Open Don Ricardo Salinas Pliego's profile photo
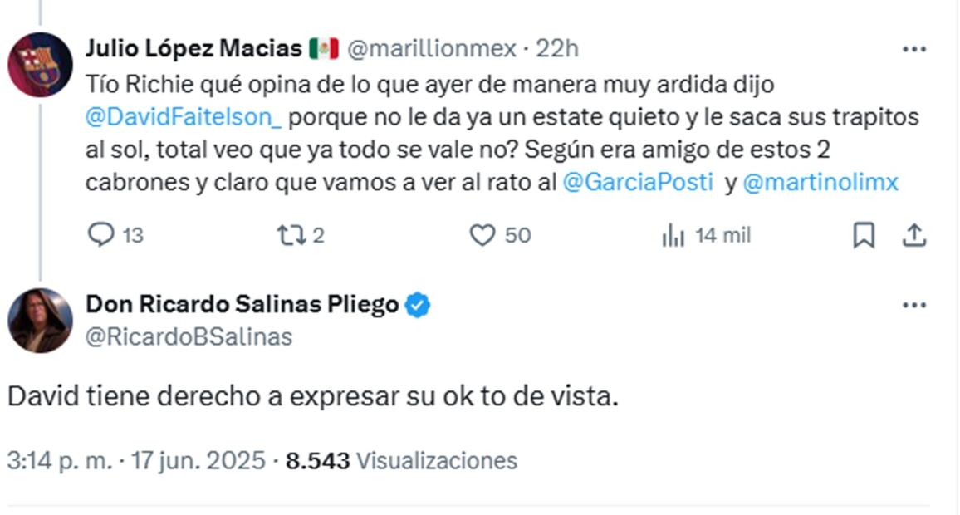 click(40, 321)
